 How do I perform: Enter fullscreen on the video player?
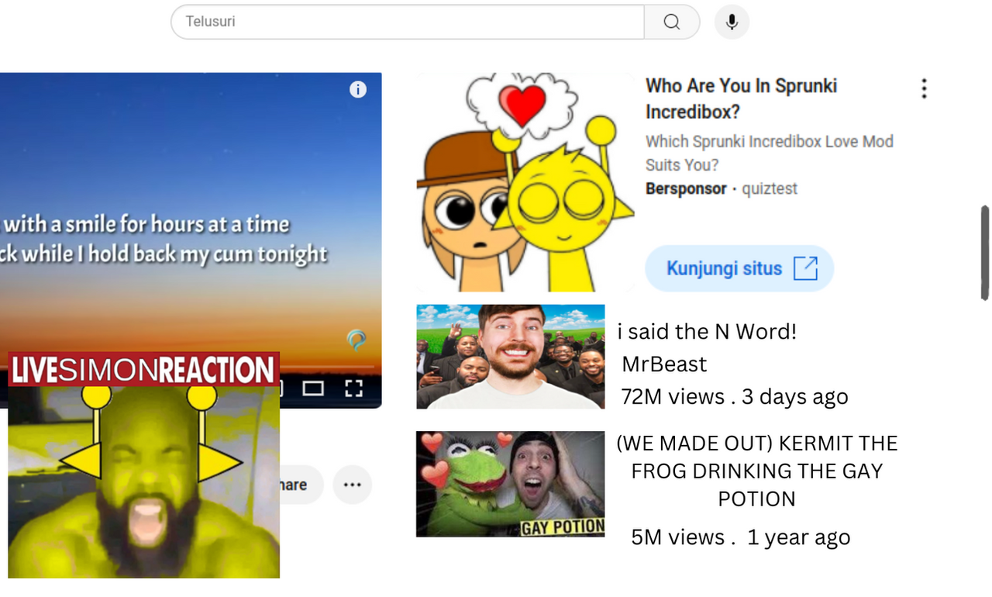[353, 388]
